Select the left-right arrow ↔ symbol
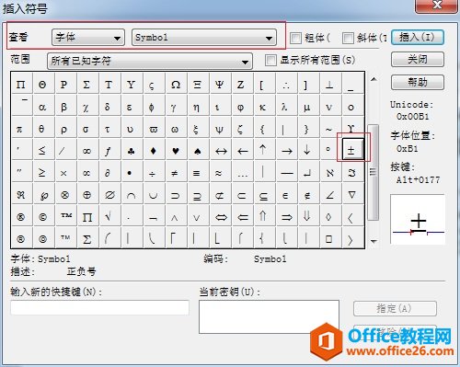This screenshot has height=367, width=460. [221, 149]
